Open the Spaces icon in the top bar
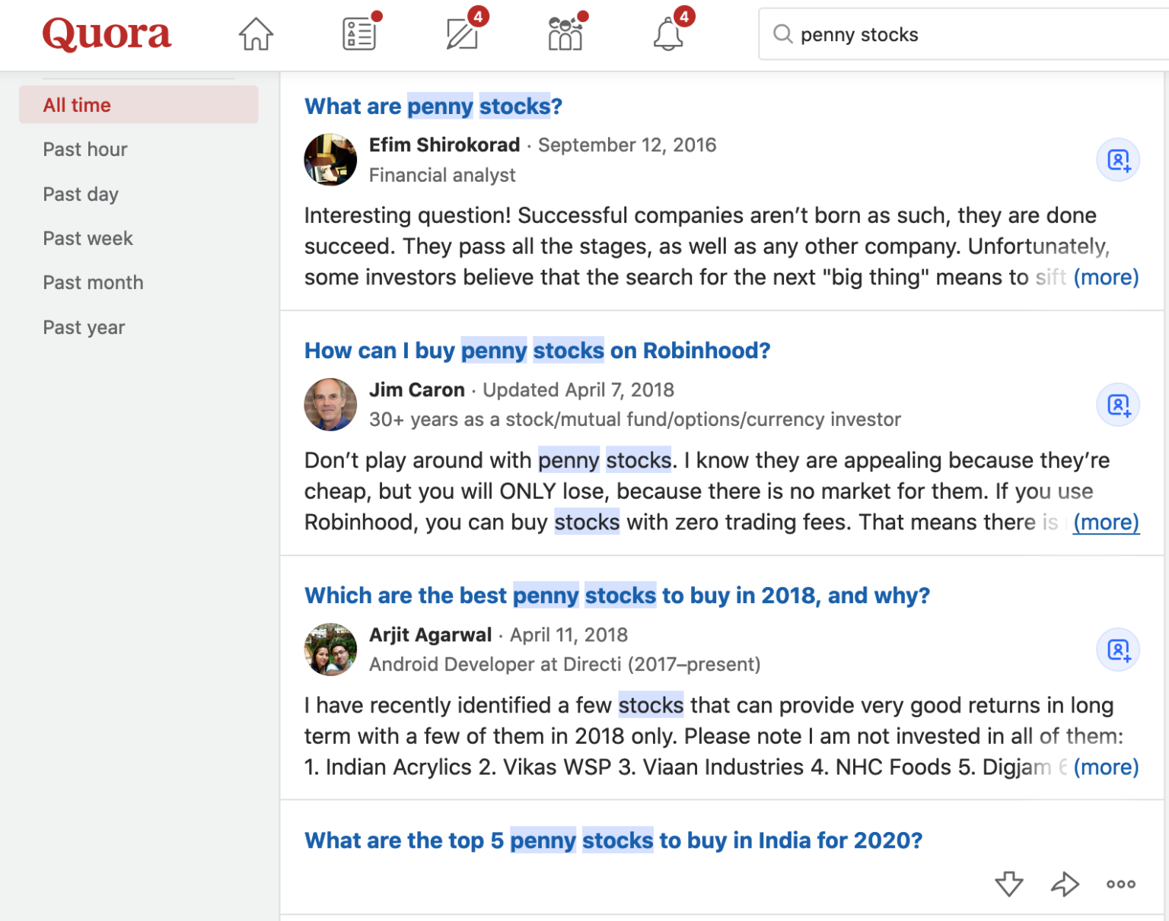 tap(564, 33)
